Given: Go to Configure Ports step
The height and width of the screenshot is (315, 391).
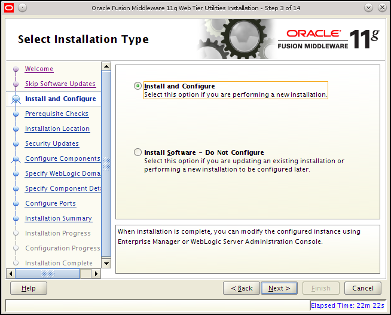Looking at the screenshot, I should tap(51, 203).
